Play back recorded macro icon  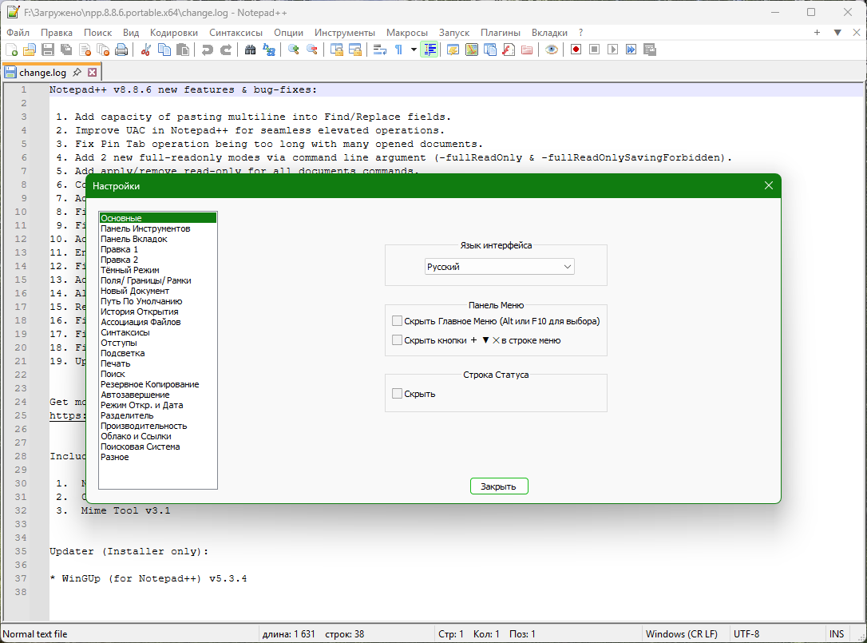[612, 50]
